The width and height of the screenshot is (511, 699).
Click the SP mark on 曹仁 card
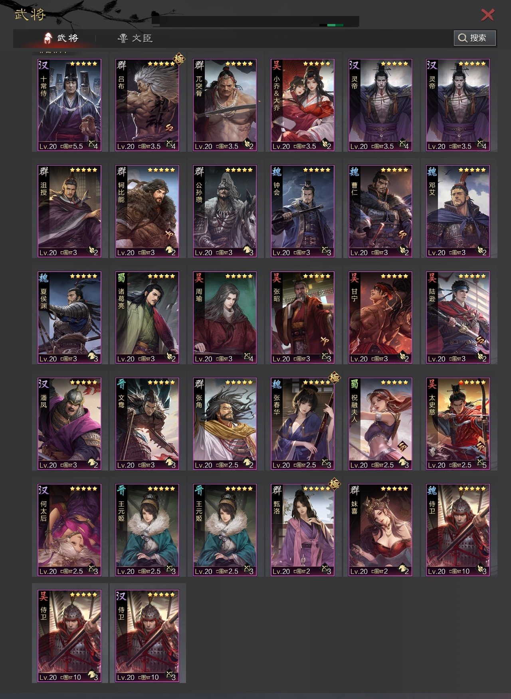click(x=402, y=234)
